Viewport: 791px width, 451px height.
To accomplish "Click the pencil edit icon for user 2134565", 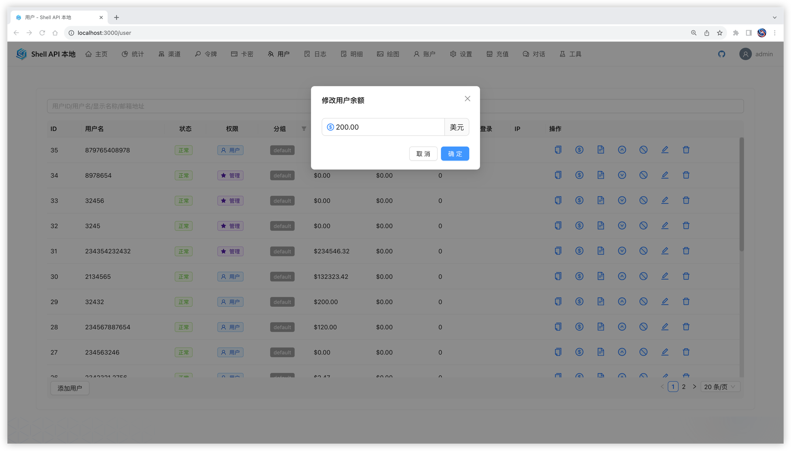I will point(664,276).
